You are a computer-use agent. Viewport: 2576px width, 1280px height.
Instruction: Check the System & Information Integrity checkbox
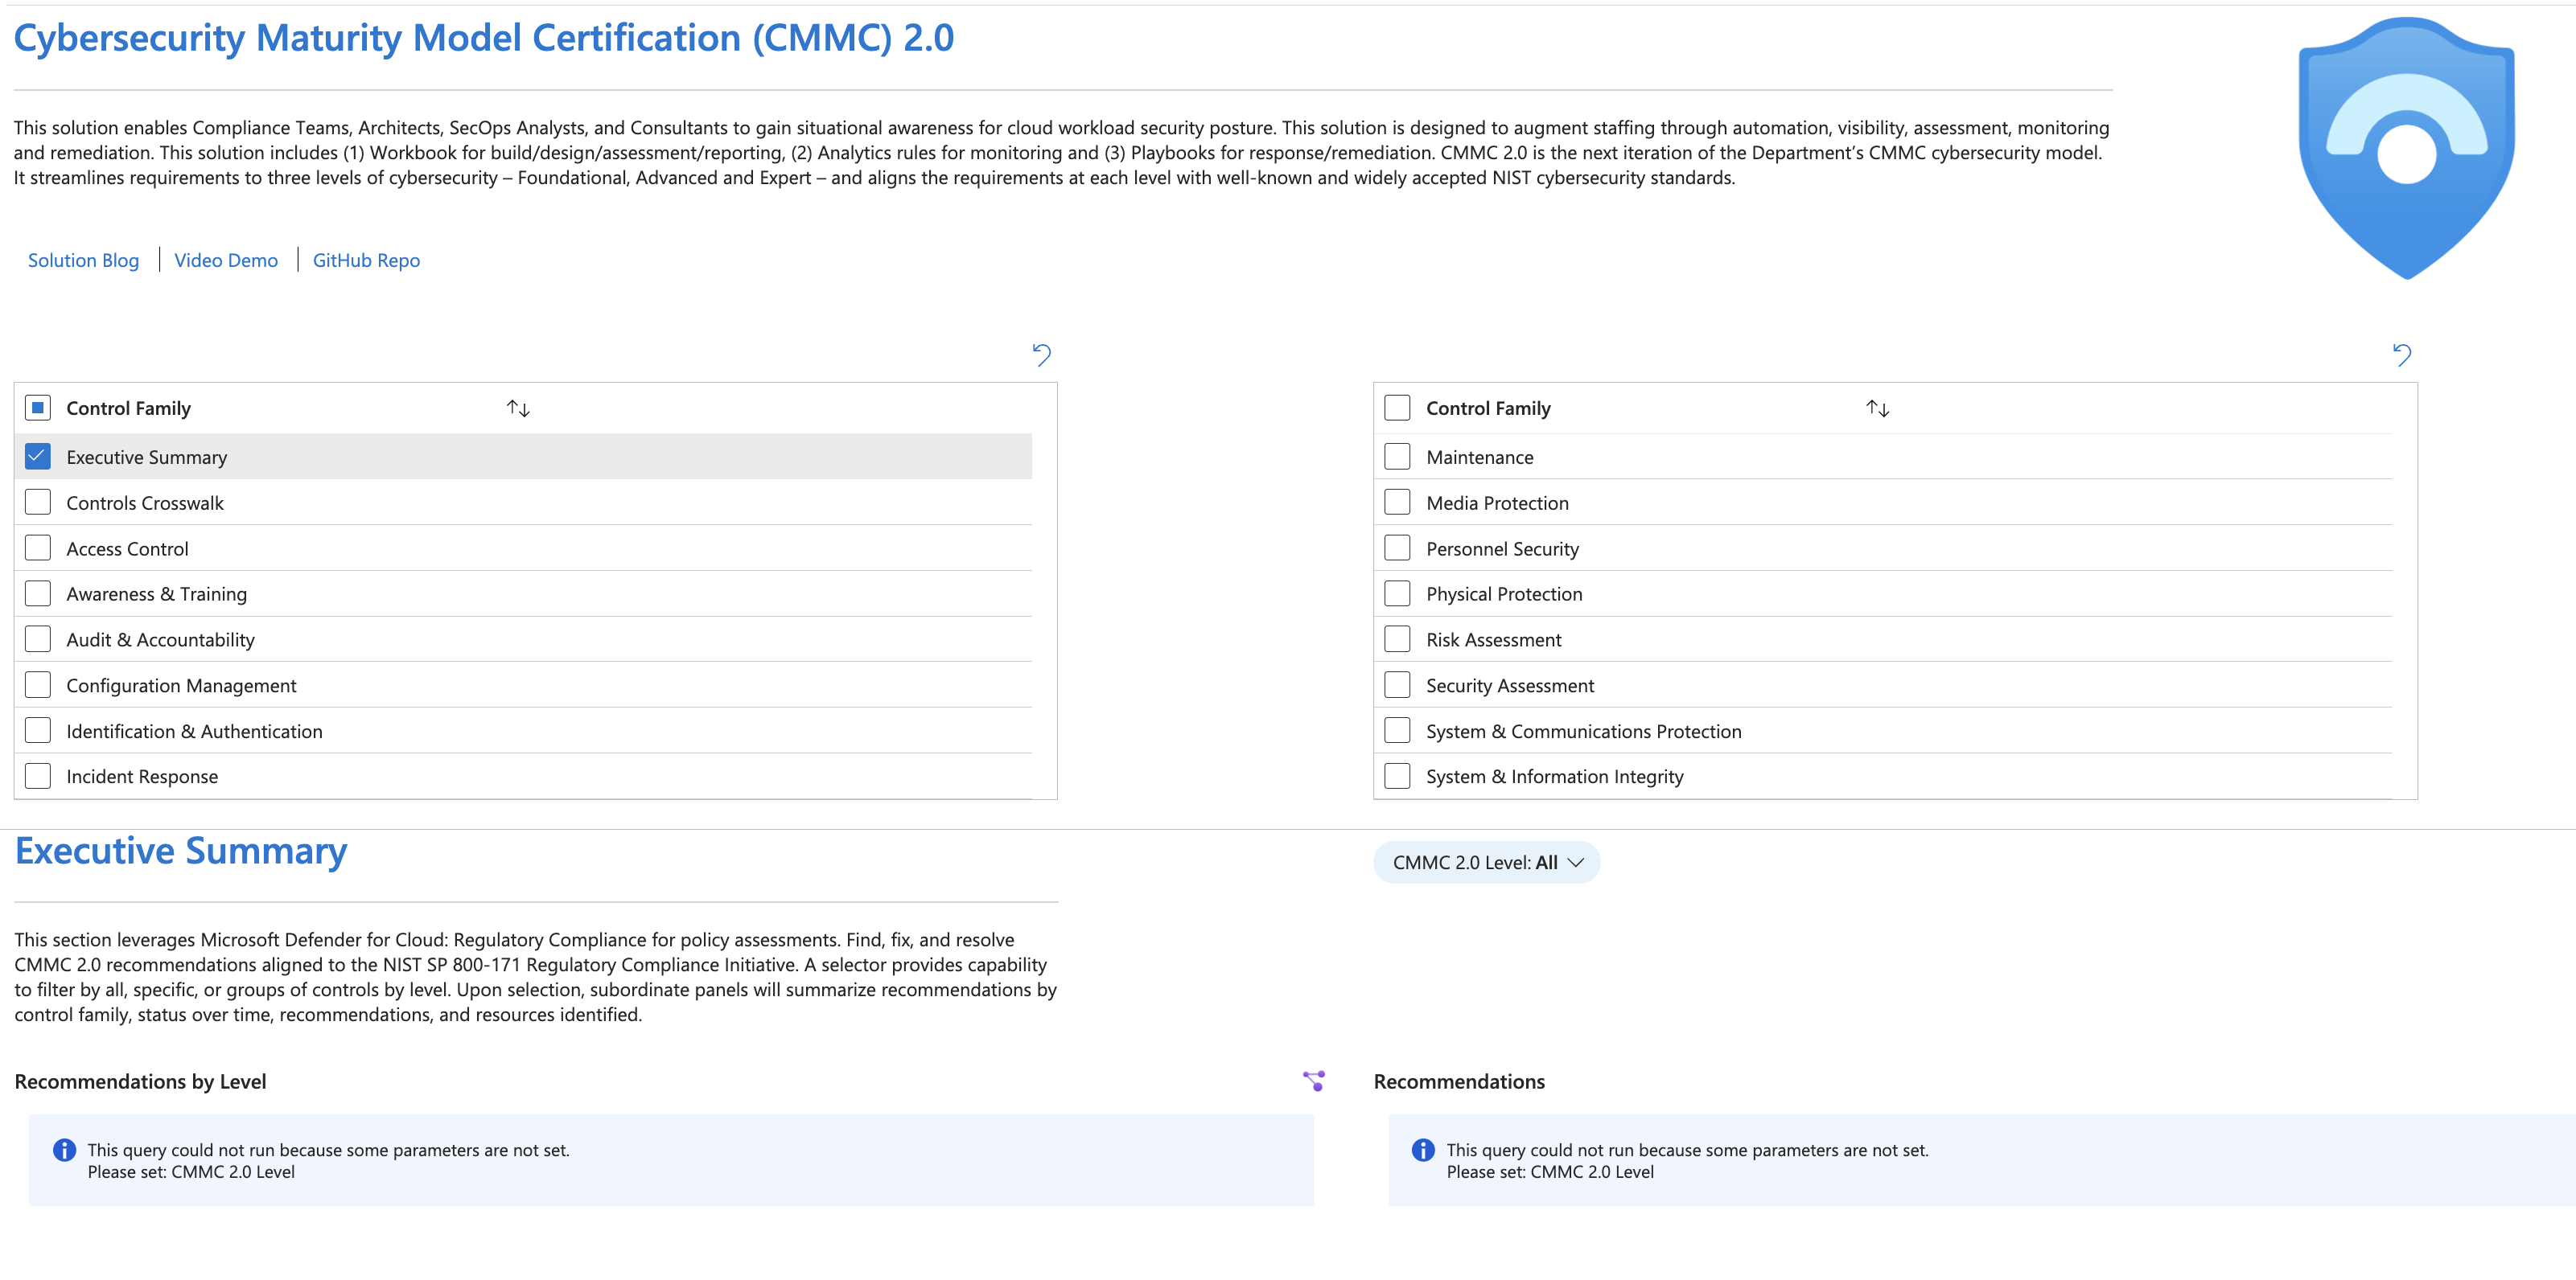pyautogui.click(x=1398, y=777)
